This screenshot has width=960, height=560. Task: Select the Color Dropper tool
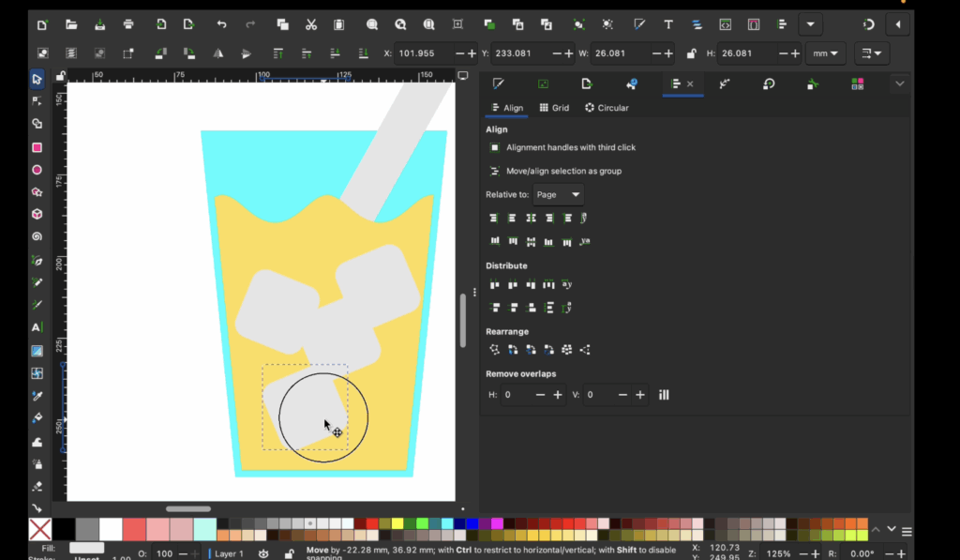tap(37, 396)
